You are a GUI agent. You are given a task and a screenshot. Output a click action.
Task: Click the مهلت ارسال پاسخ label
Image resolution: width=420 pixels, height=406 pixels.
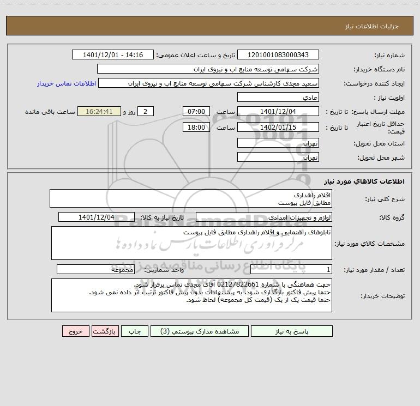point(378,112)
